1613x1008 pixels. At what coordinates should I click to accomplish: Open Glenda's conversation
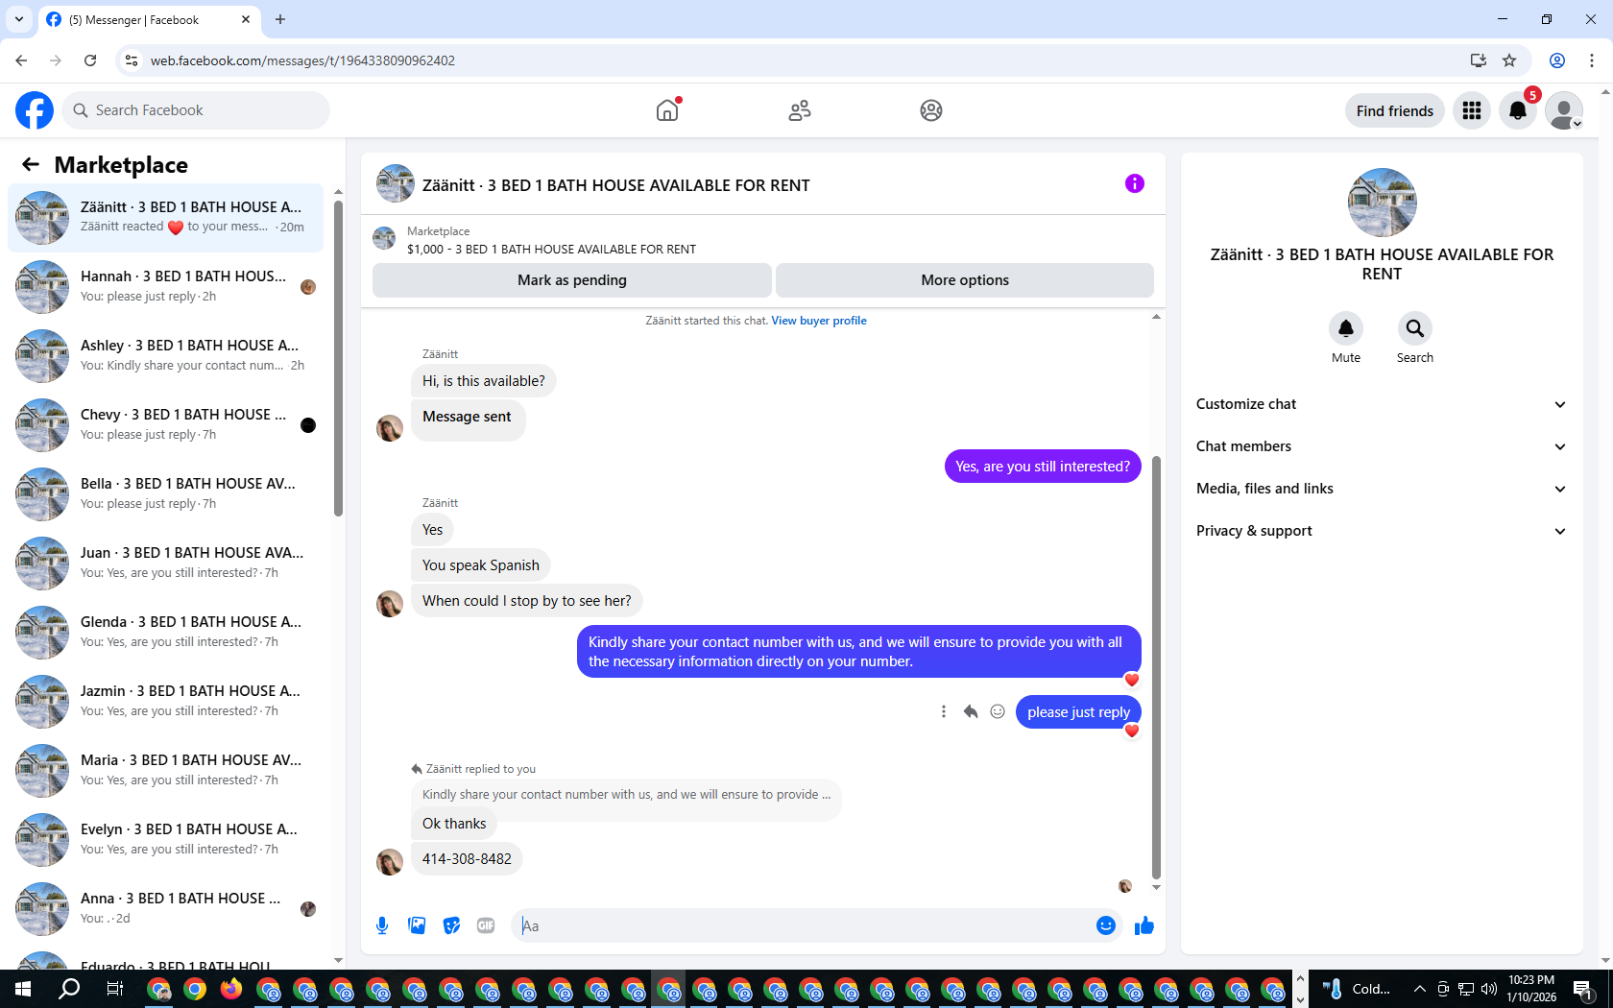click(x=166, y=633)
